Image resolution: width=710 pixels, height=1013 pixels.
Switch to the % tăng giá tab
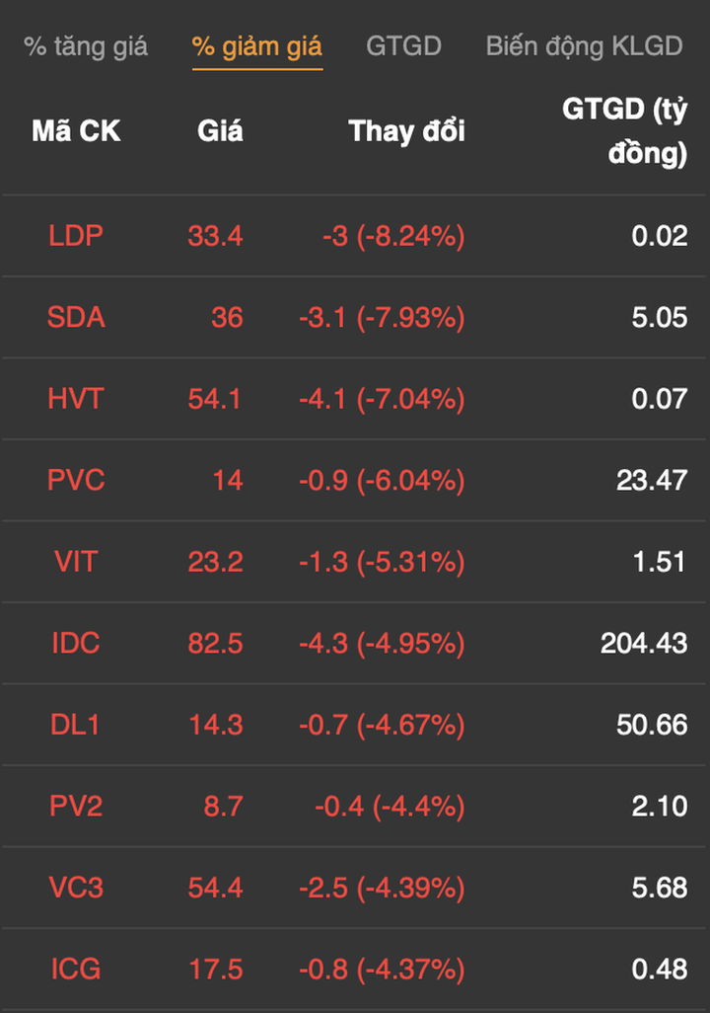coord(86,46)
